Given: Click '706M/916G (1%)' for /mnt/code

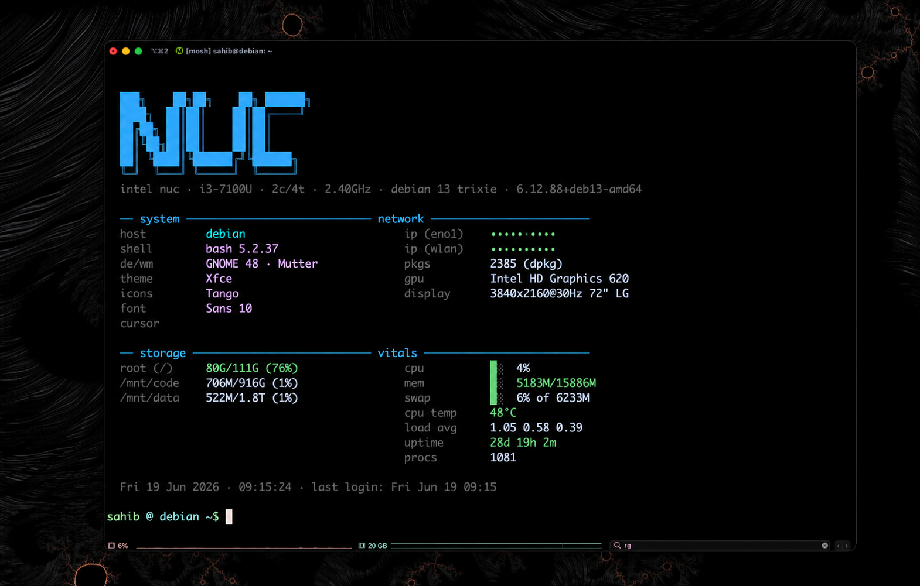Looking at the screenshot, I should pos(252,383).
